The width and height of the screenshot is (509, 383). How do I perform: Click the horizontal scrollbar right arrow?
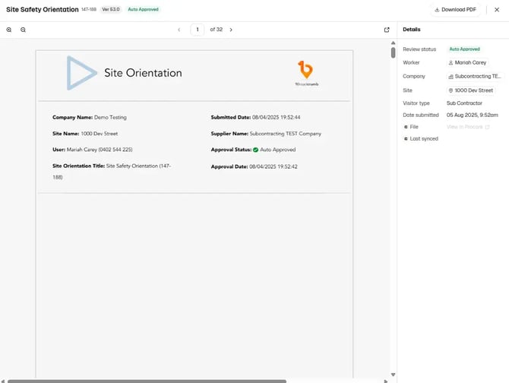386,381
